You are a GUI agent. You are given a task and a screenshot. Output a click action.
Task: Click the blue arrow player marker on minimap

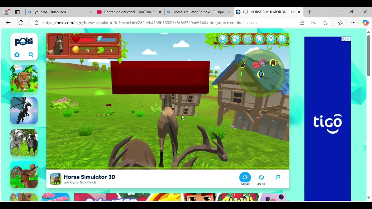261,74
